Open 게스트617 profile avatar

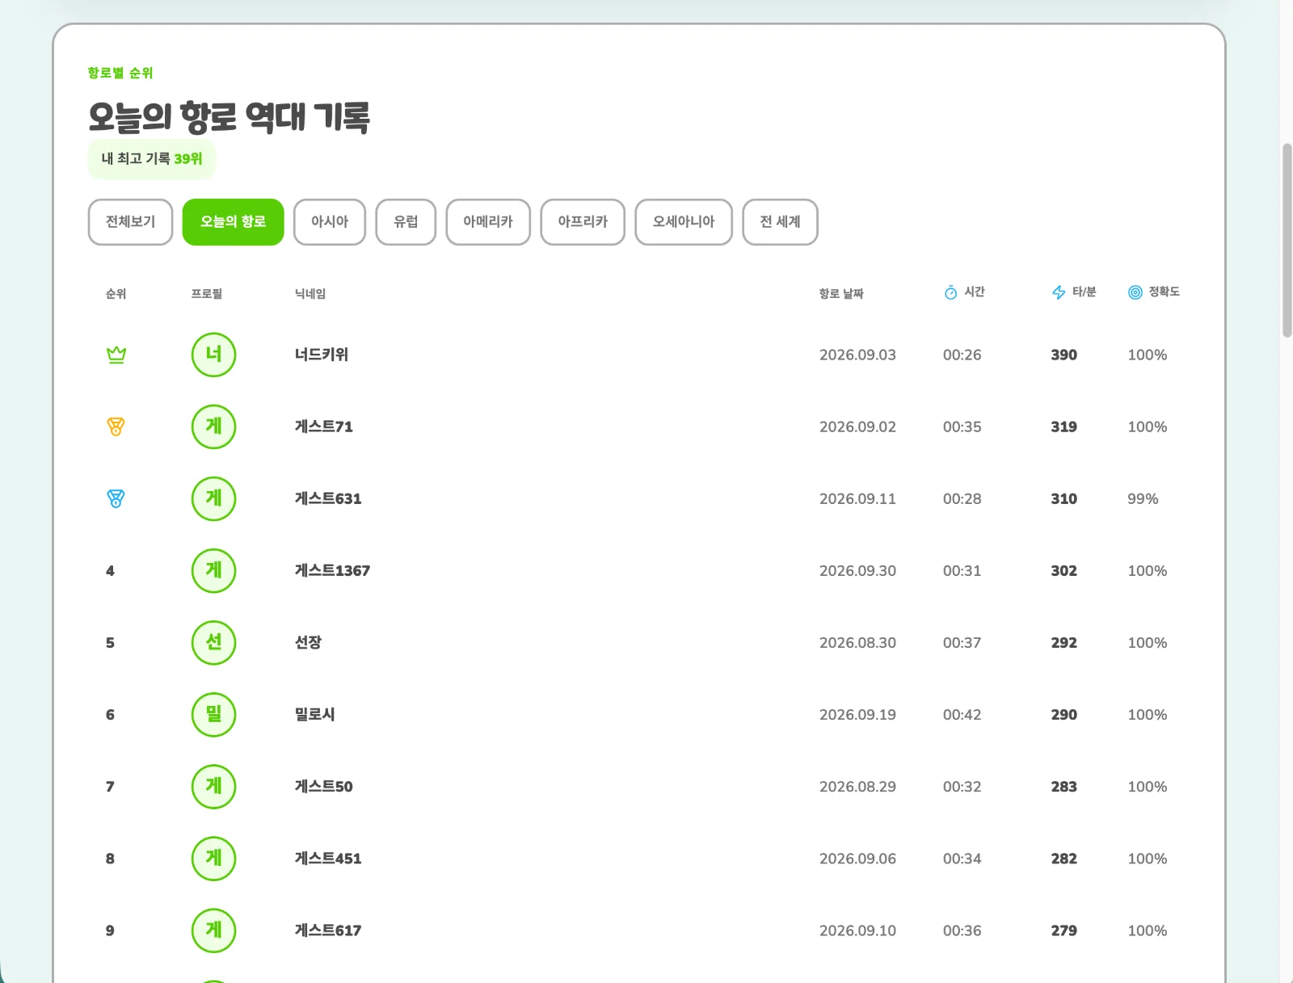tap(213, 930)
